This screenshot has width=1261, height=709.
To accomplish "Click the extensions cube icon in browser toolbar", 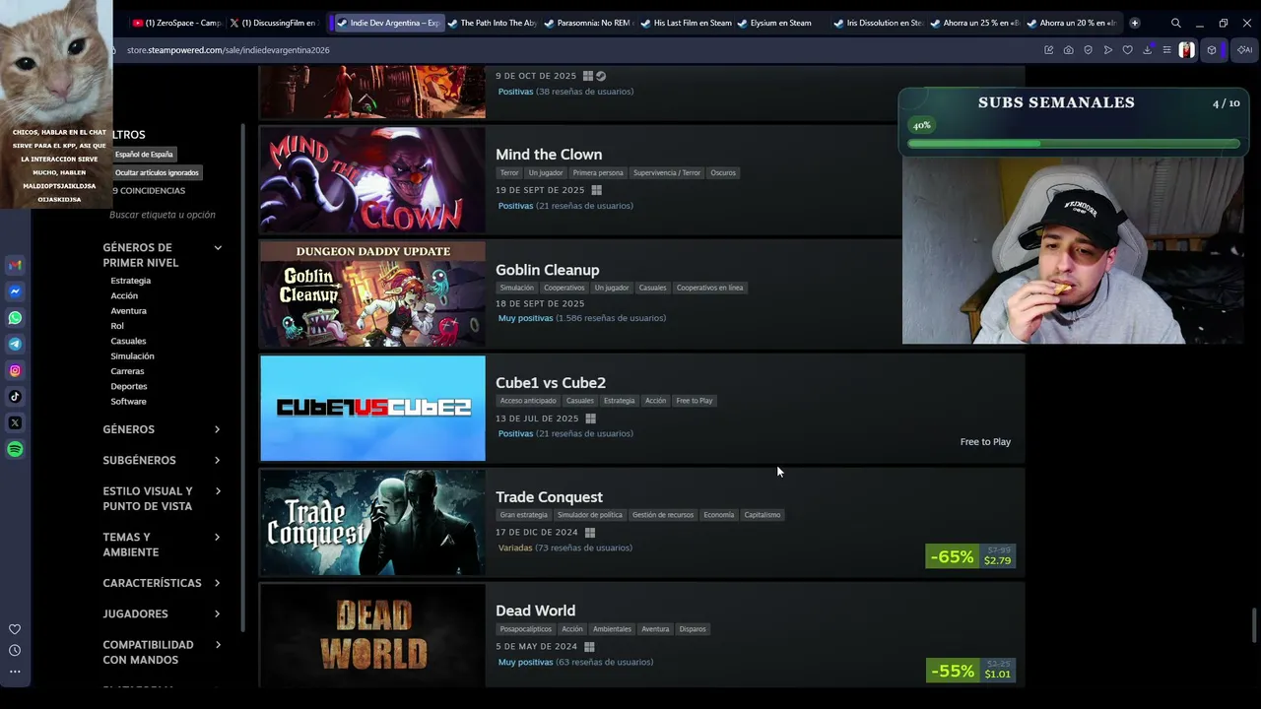I will click(1212, 50).
